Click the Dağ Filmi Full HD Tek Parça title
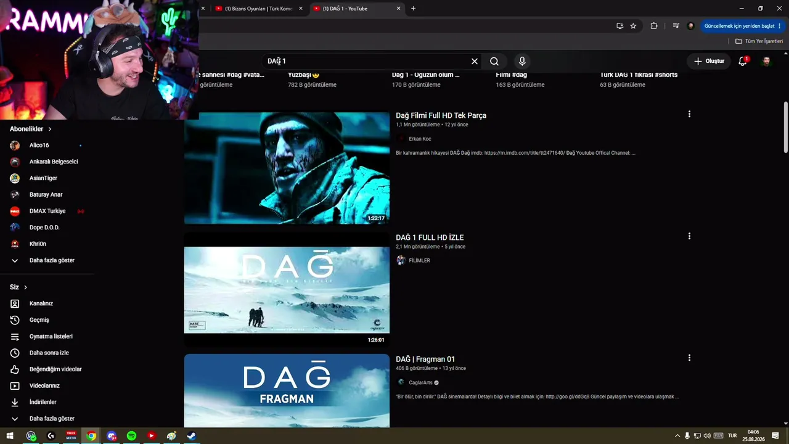Image resolution: width=789 pixels, height=444 pixels. click(x=441, y=115)
